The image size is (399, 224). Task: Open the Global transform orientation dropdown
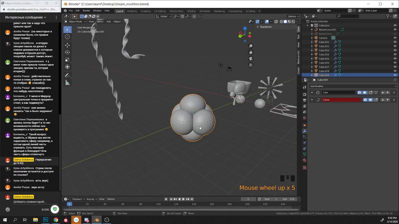point(164,16)
